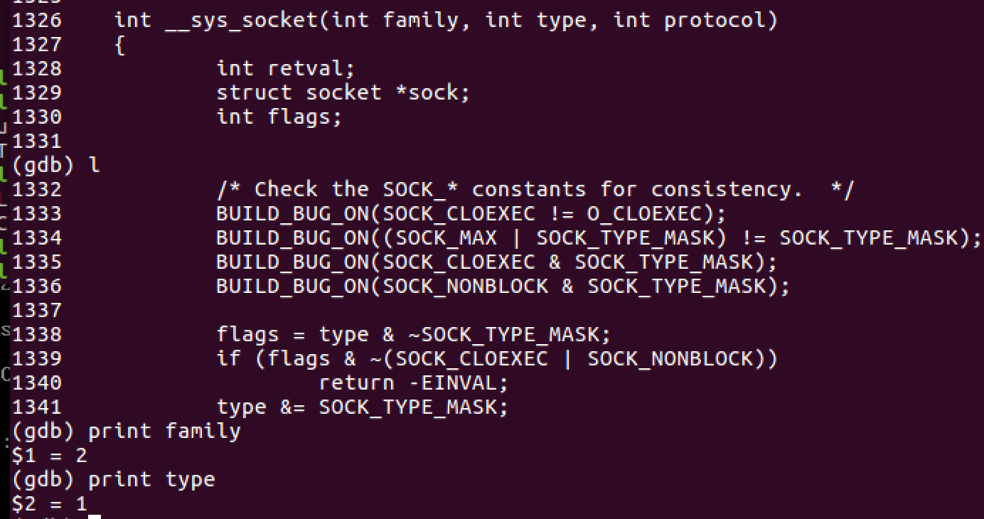
Task: Click the 'print type' gdb command
Action: click(x=151, y=480)
